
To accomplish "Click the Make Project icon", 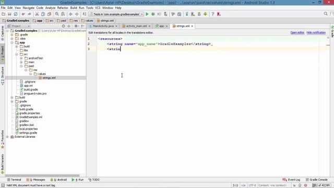I will click(x=85, y=14).
